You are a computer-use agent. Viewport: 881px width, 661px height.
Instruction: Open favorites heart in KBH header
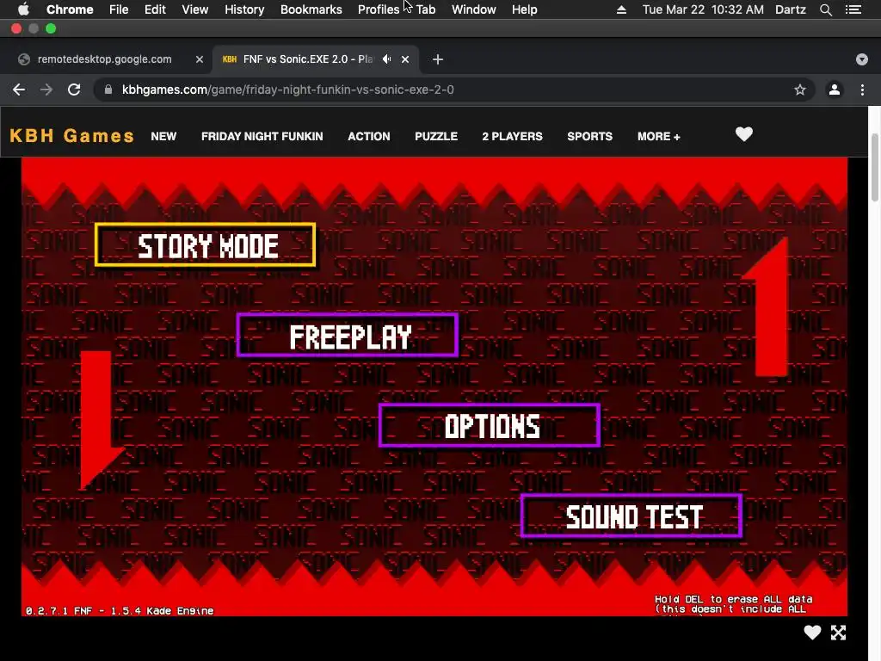click(x=744, y=133)
